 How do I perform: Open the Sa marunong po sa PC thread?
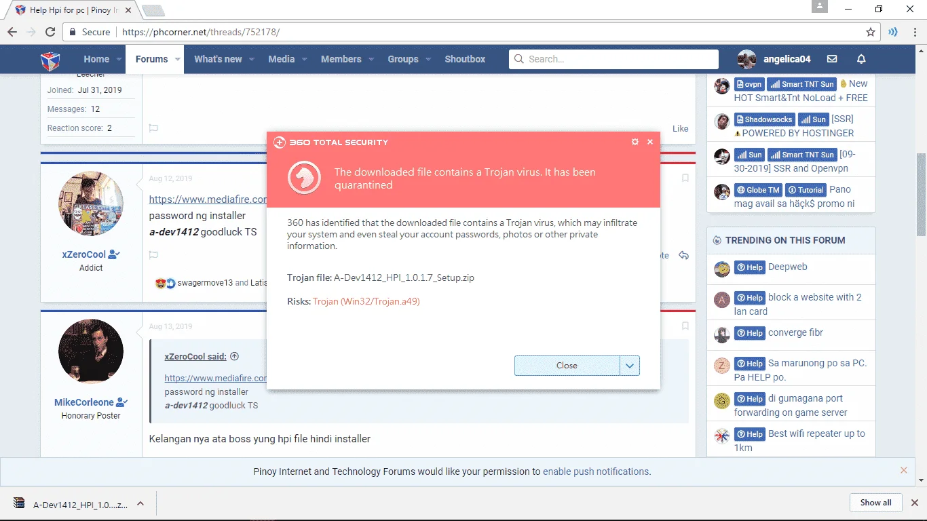pyautogui.click(x=800, y=370)
